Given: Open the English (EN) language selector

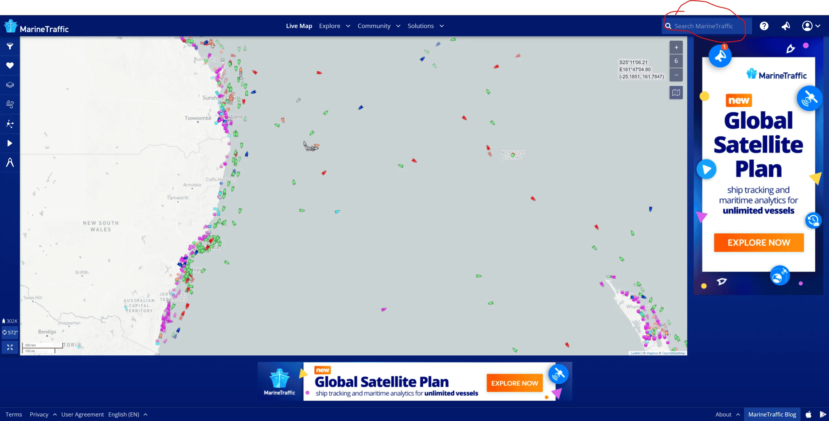Looking at the screenshot, I should [124, 414].
